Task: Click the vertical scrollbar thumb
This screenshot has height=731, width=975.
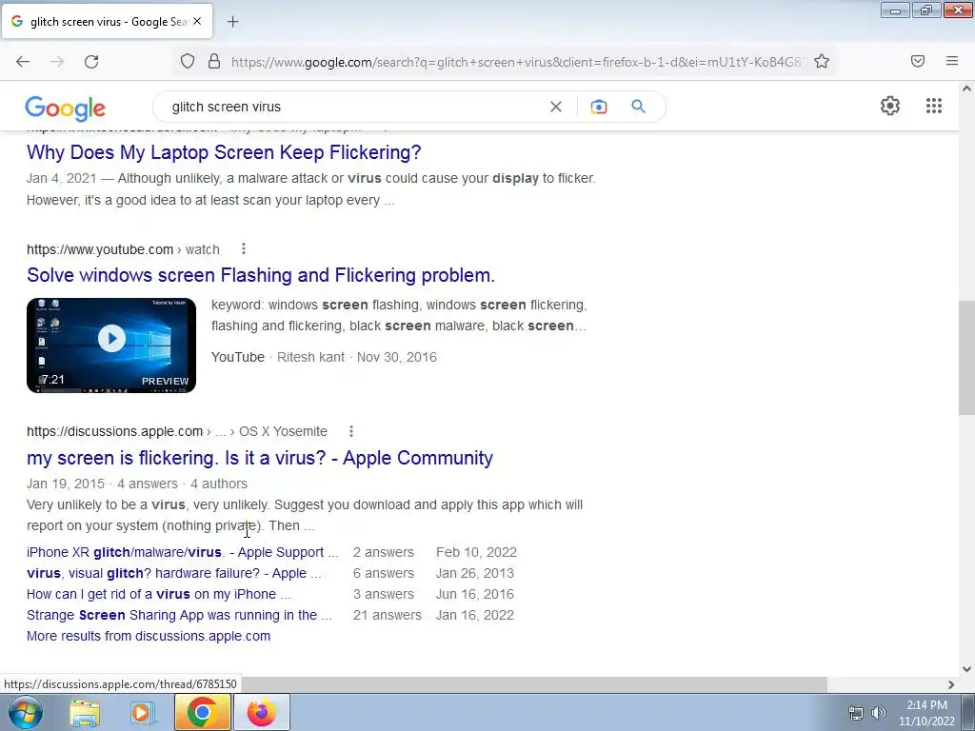Action: [966, 358]
